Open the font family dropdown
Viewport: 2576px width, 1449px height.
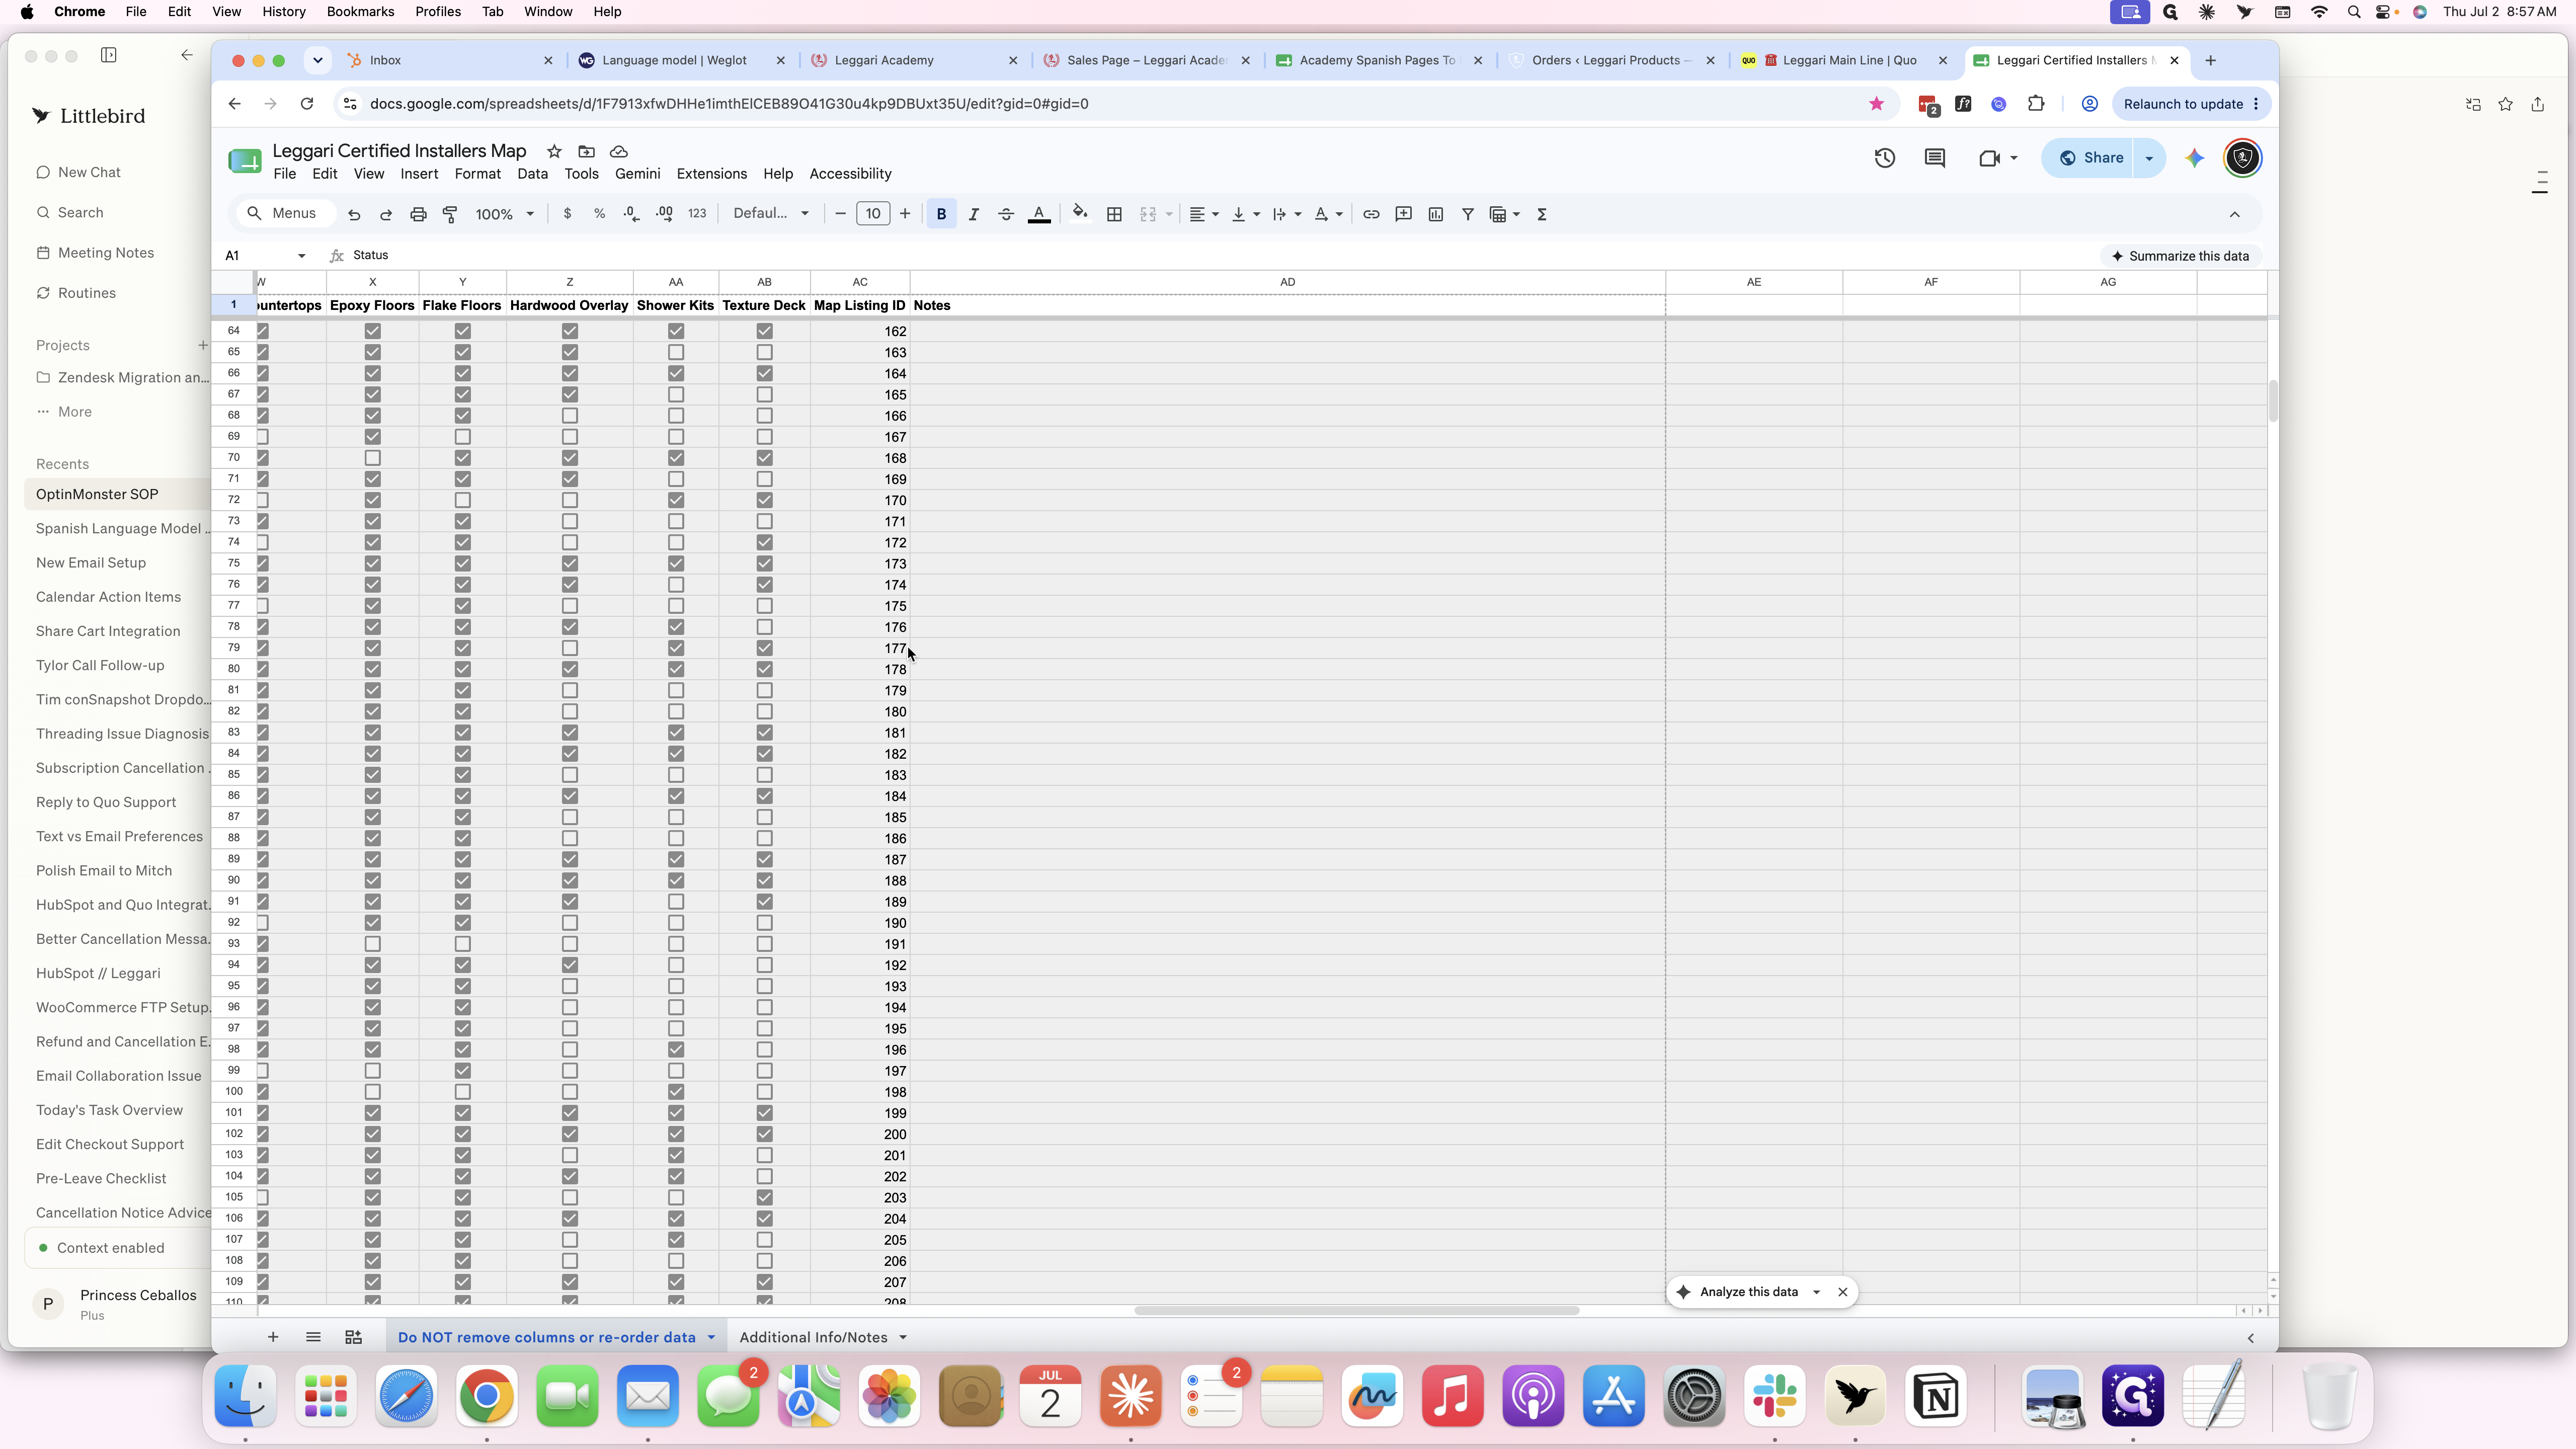[771, 213]
